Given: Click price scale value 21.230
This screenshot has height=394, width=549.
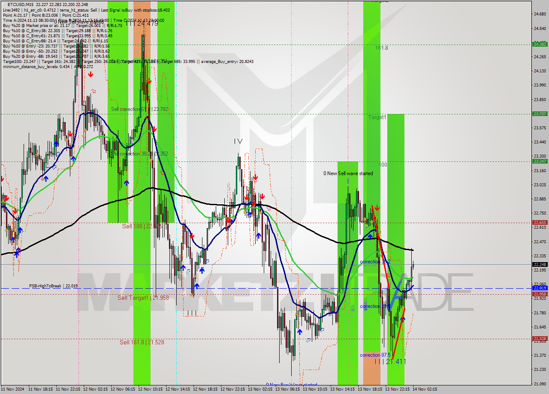Looking at the screenshot, I should (540, 369).
